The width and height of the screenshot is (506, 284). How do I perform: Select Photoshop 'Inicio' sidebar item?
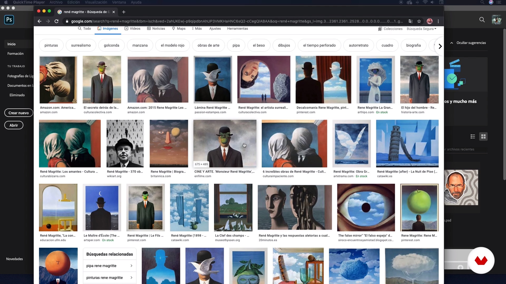tap(11, 44)
